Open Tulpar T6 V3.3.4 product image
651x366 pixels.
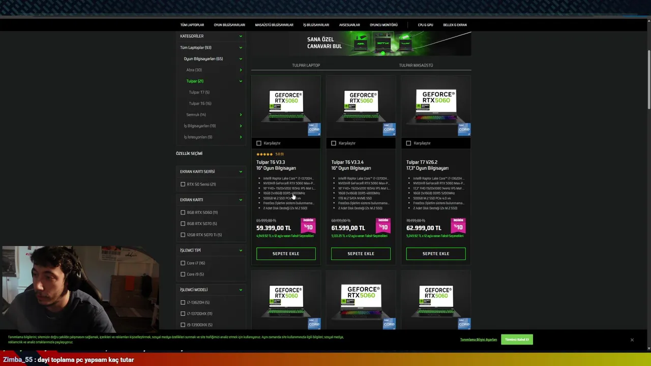(361, 106)
